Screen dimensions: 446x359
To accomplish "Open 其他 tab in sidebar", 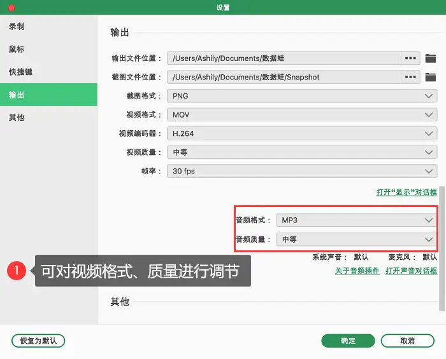I will [48, 117].
